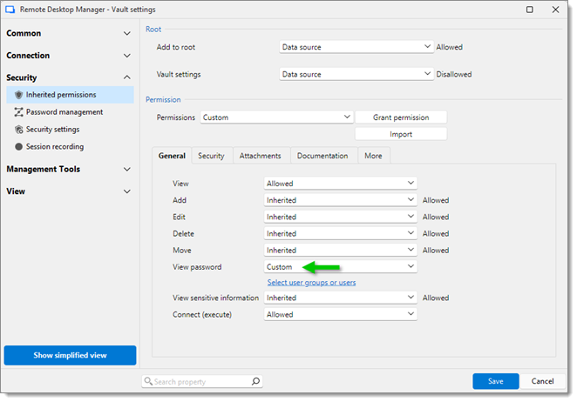The height and width of the screenshot is (402, 577).
Task: Click the Password management icon
Action: (x=19, y=112)
